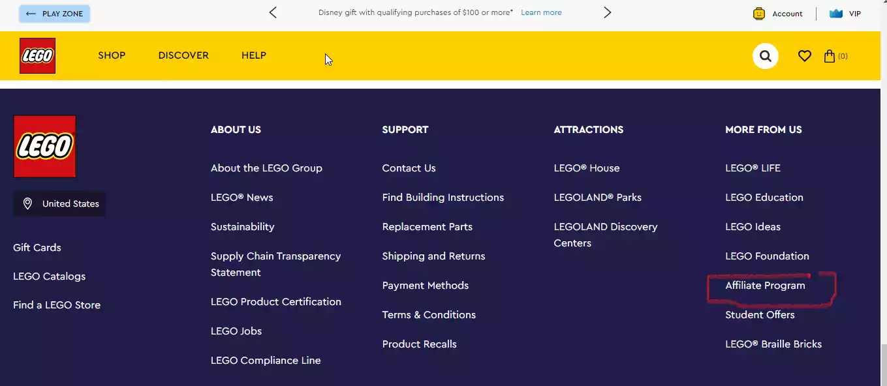Open the search magnifier icon
887x386 pixels.
(x=766, y=56)
